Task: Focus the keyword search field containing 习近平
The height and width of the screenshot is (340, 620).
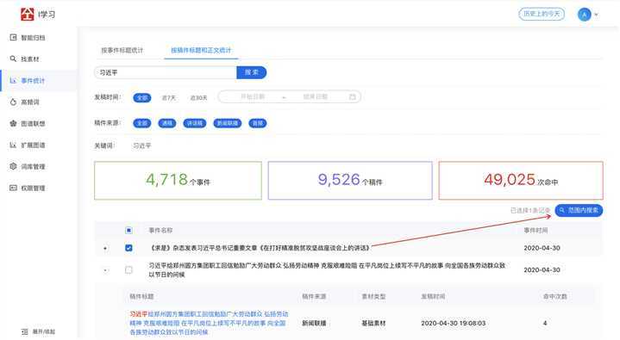Action: [x=166, y=72]
